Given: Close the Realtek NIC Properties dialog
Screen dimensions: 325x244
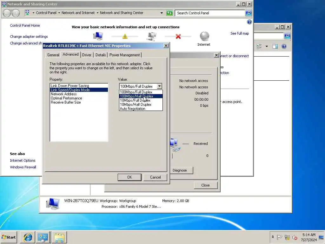Looking at the screenshot, I should coord(166,46).
